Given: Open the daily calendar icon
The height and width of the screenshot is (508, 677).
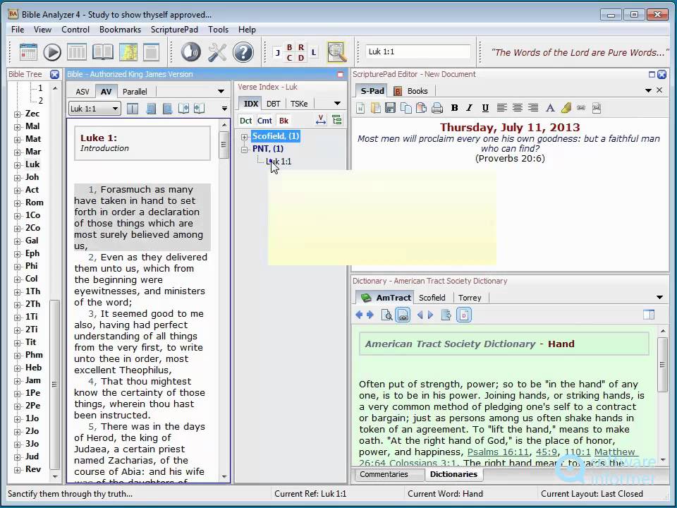Looking at the screenshot, I should (28, 52).
